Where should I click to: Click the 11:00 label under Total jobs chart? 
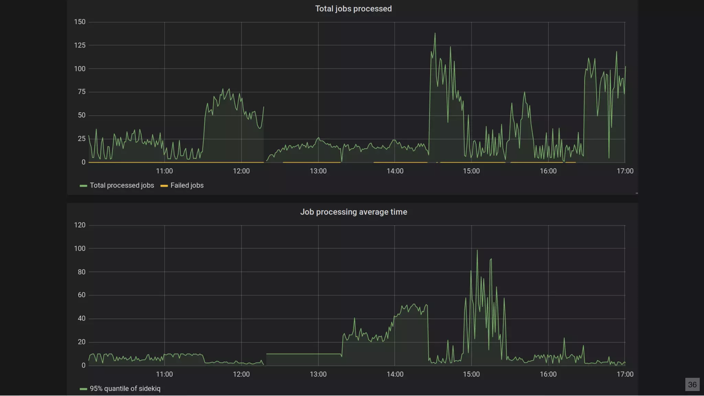click(x=164, y=171)
